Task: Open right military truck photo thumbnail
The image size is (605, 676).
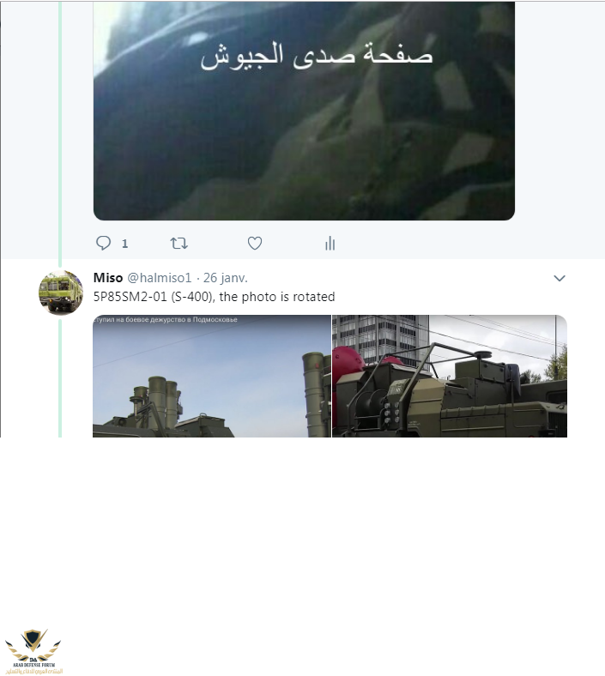Action: pyautogui.click(x=450, y=376)
